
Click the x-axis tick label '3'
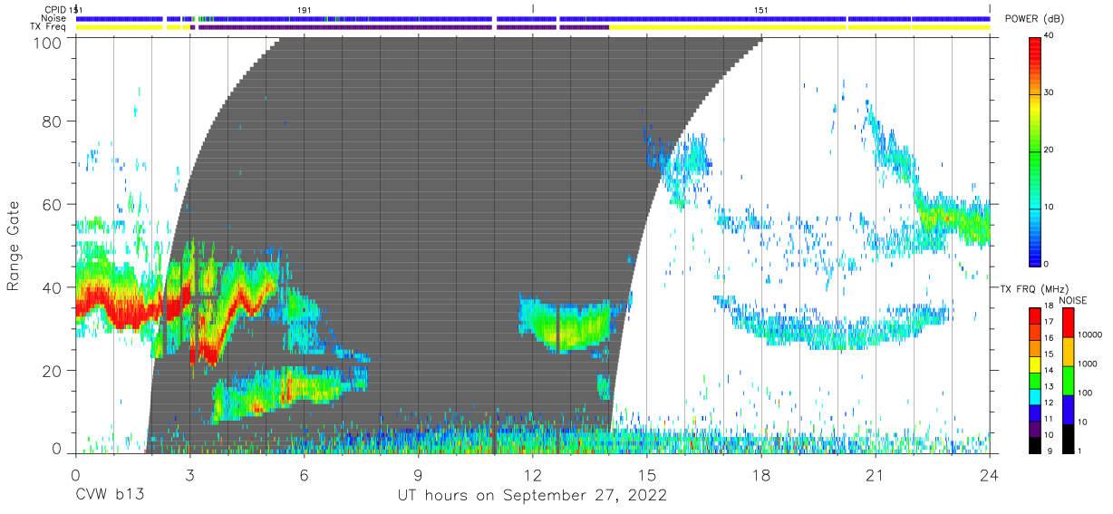189,475
